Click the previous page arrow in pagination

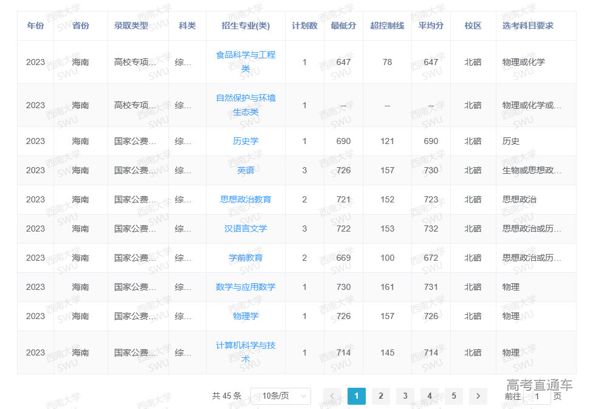[x=332, y=396]
